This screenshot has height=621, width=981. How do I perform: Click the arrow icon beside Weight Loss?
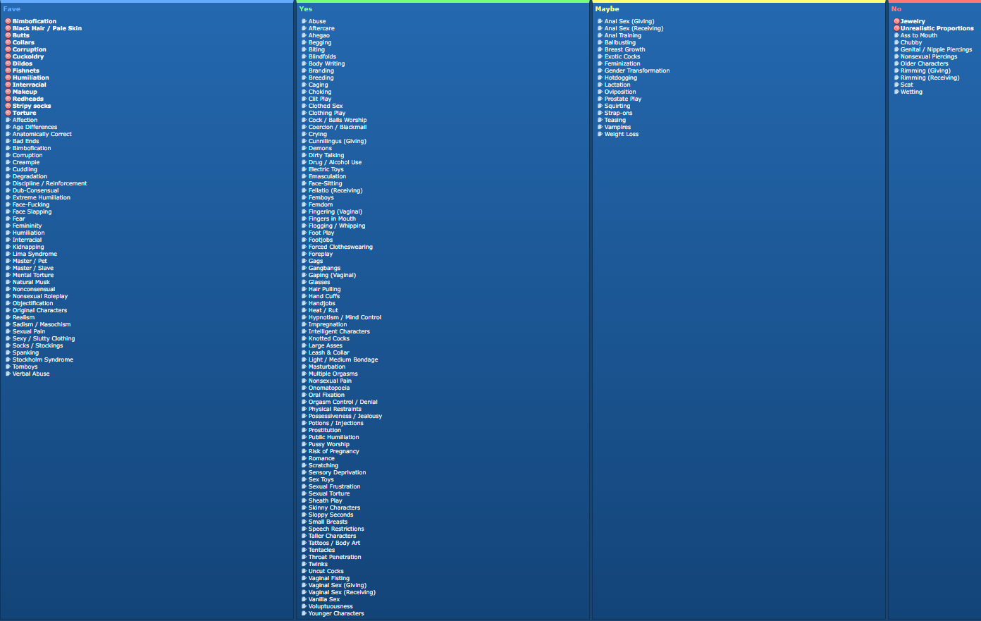(600, 134)
